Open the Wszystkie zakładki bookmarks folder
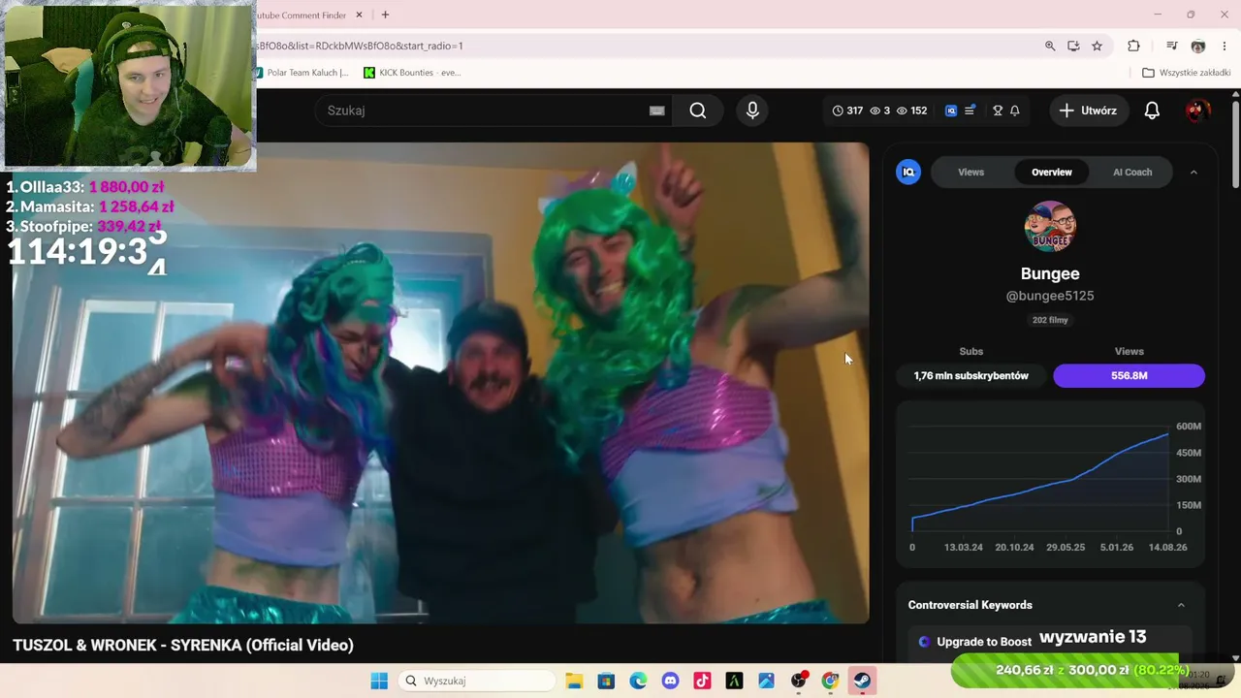Screen dimensions: 1241x698 click(x=1187, y=73)
